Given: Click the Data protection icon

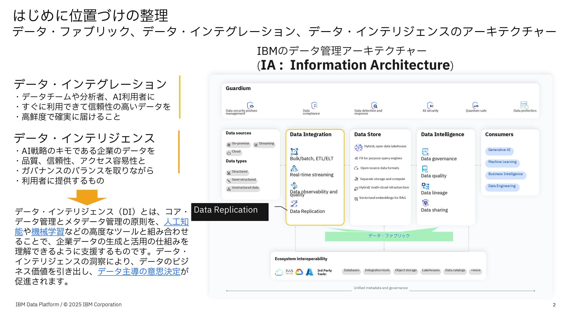Looking at the screenshot, I should tap(524, 105).
